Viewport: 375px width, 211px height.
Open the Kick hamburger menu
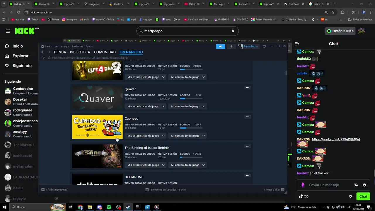8,31
